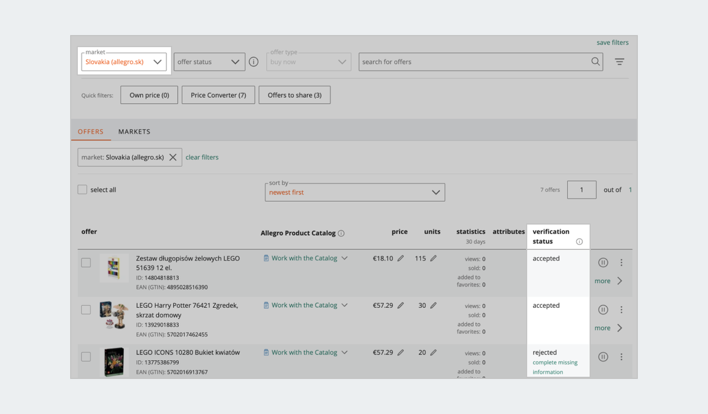Edit the 30 units with pencil icon
Viewport: 708px width, 414px height.
[x=434, y=305]
